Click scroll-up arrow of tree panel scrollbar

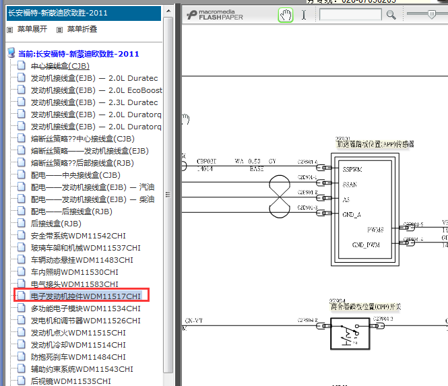168,11
